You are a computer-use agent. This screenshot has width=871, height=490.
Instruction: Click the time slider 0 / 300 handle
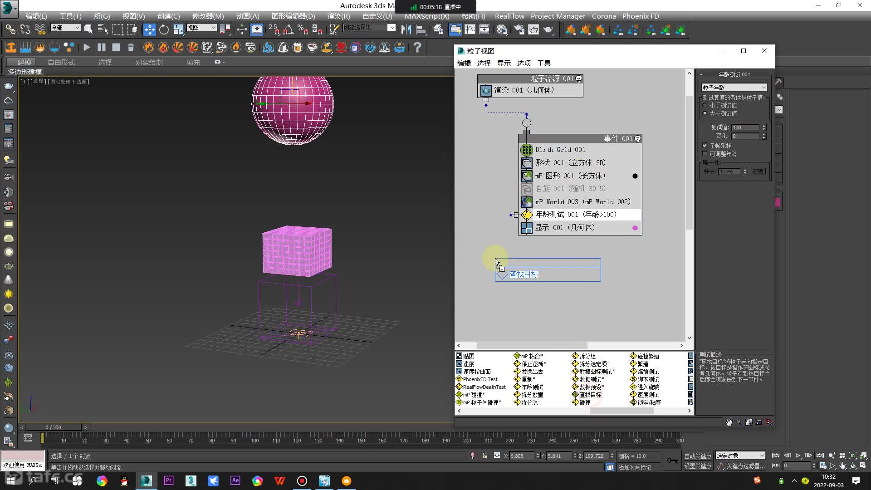point(54,427)
